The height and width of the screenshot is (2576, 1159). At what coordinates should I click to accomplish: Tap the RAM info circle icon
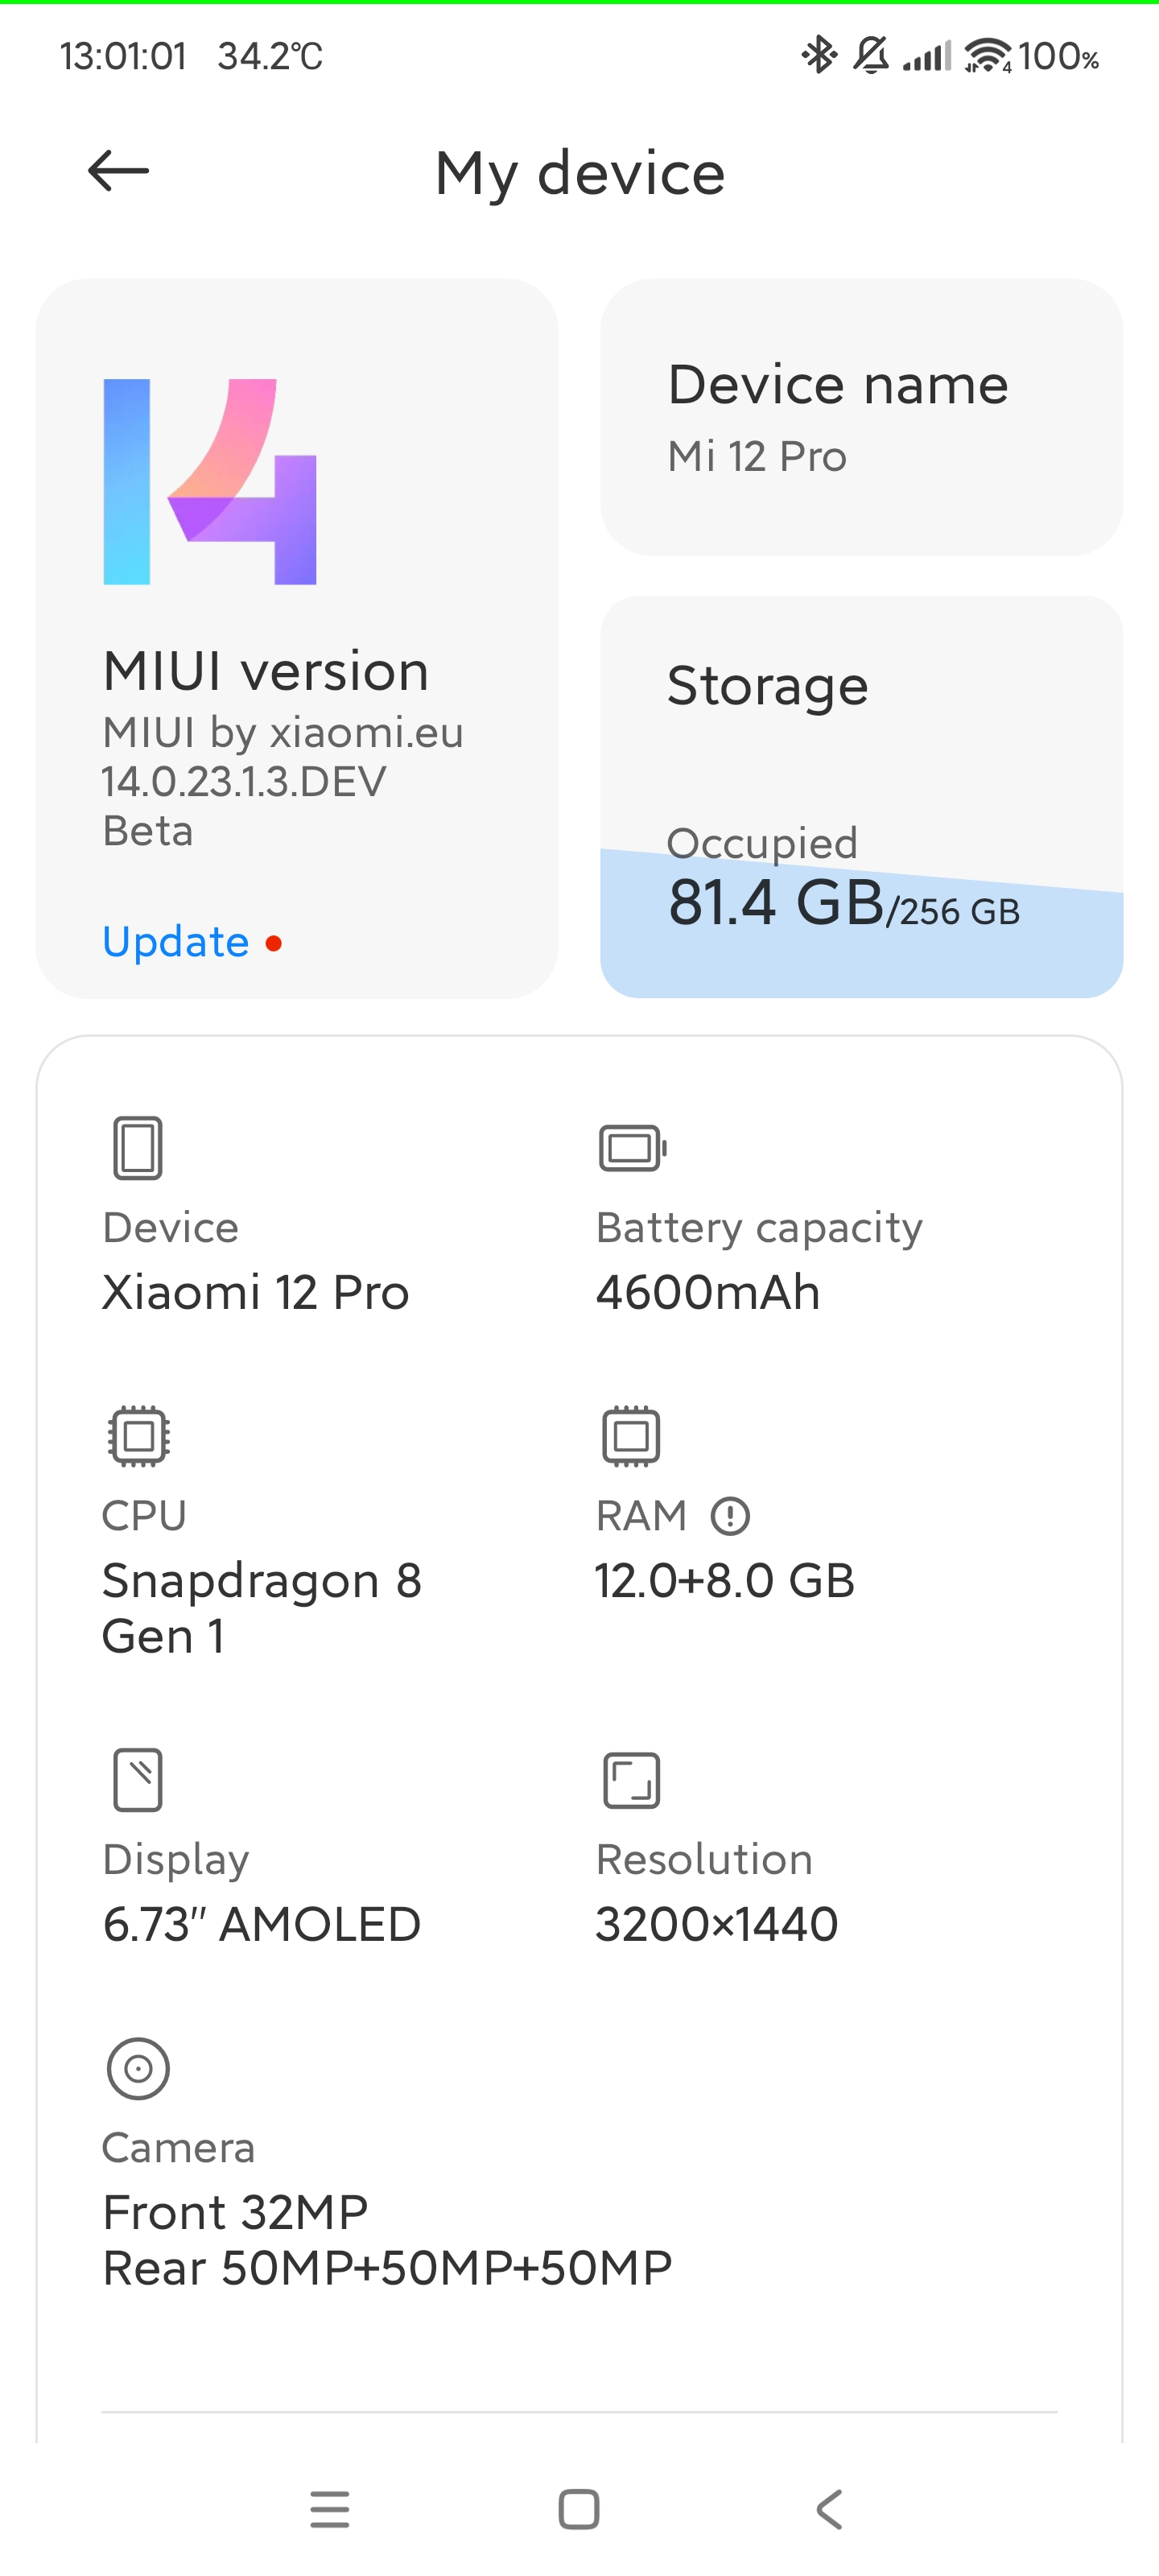click(730, 1516)
